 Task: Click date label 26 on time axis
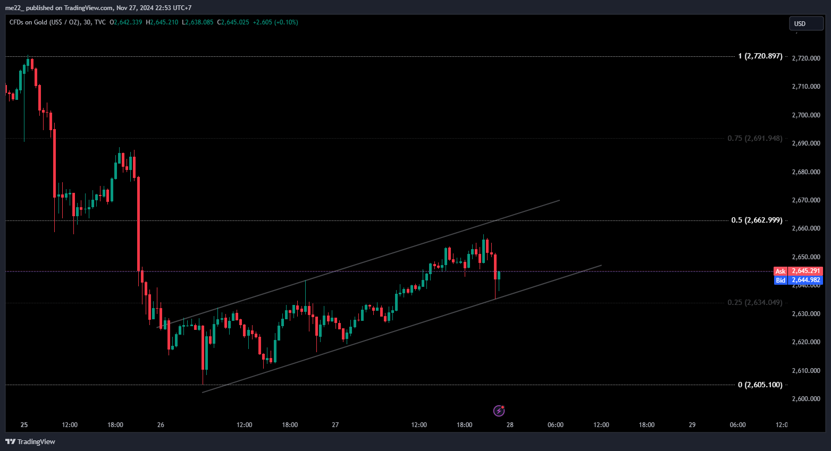(161, 425)
